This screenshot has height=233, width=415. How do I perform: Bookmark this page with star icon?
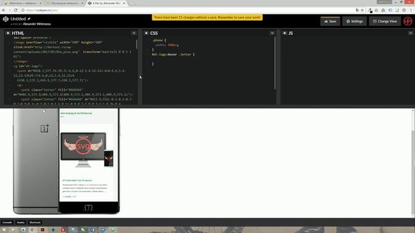click(x=362, y=10)
